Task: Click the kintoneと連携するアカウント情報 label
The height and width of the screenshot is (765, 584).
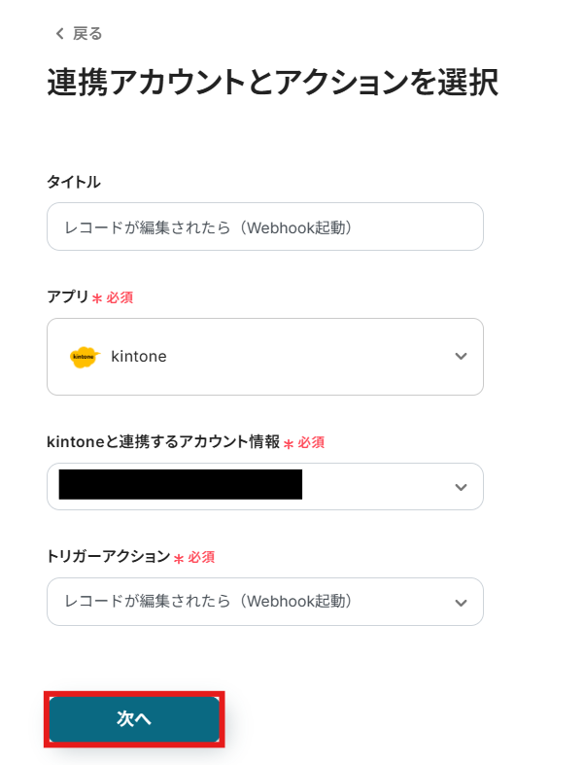Action: coord(162,442)
